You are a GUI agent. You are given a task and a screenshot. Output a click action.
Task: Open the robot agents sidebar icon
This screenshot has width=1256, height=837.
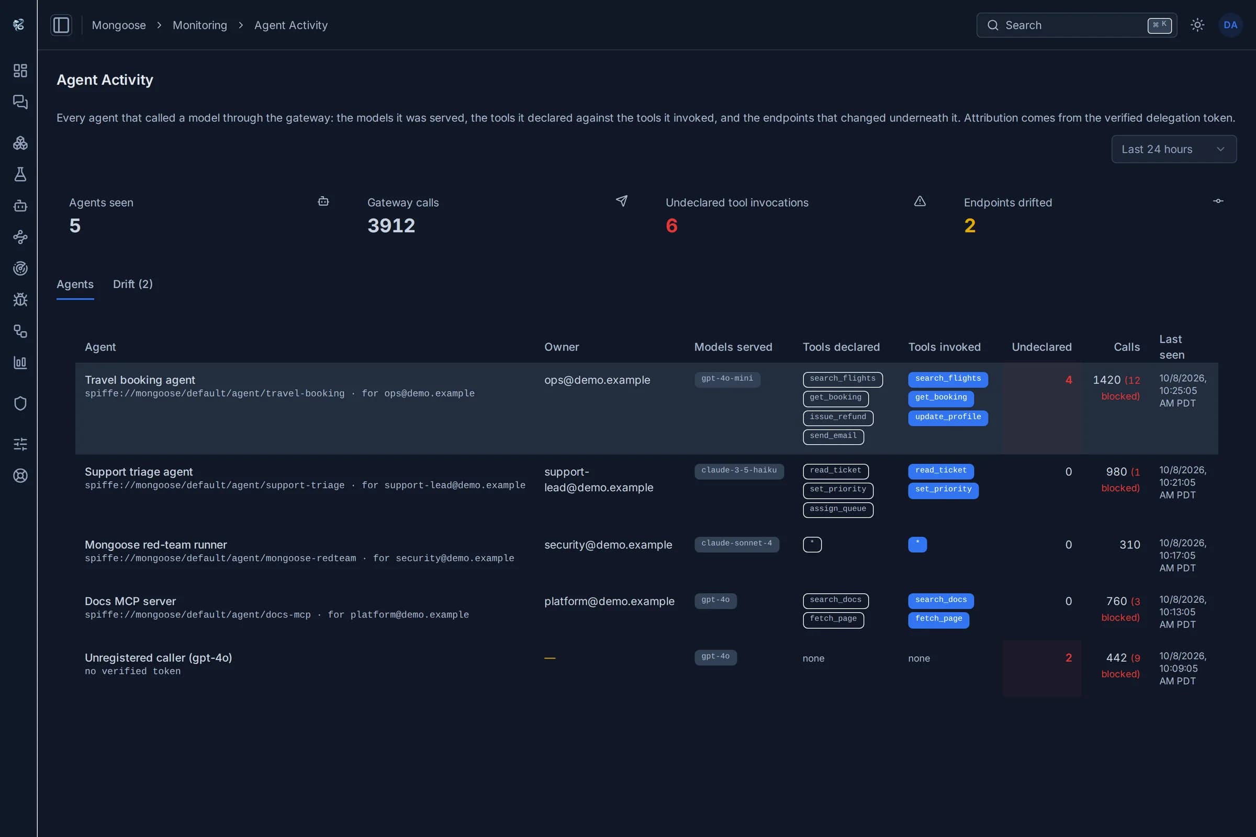(20, 206)
